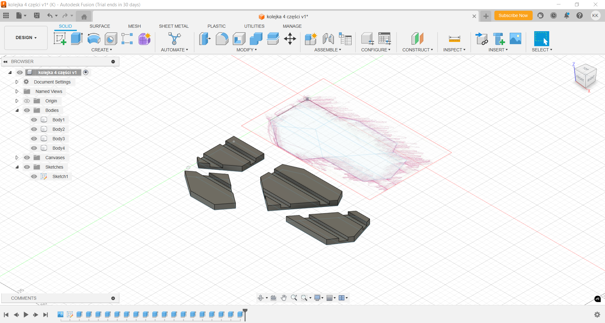
Task: Select the Move/Copy tool
Action: 290,39
